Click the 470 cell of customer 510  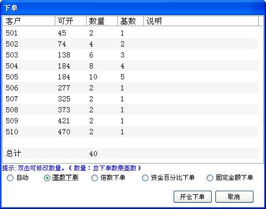coord(64,132)
